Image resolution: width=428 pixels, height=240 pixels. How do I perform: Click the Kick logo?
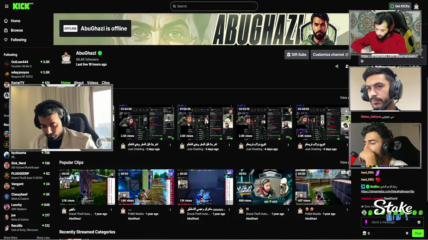(x=22, y=6)
